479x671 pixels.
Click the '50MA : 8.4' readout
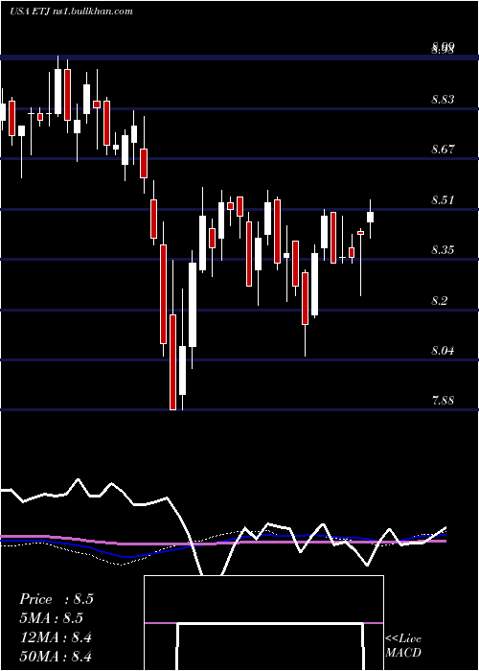pyautogui.click(x=56, y=657)
